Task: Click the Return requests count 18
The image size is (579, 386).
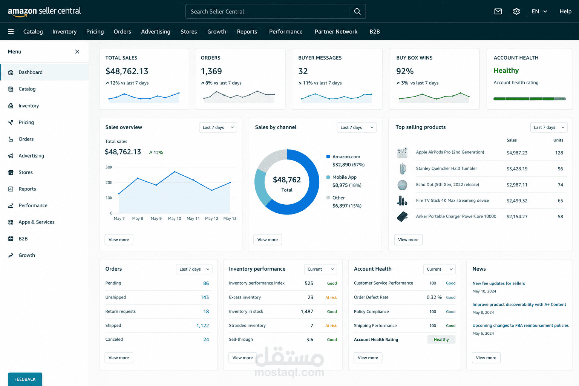Action: [x=206, y=312]
